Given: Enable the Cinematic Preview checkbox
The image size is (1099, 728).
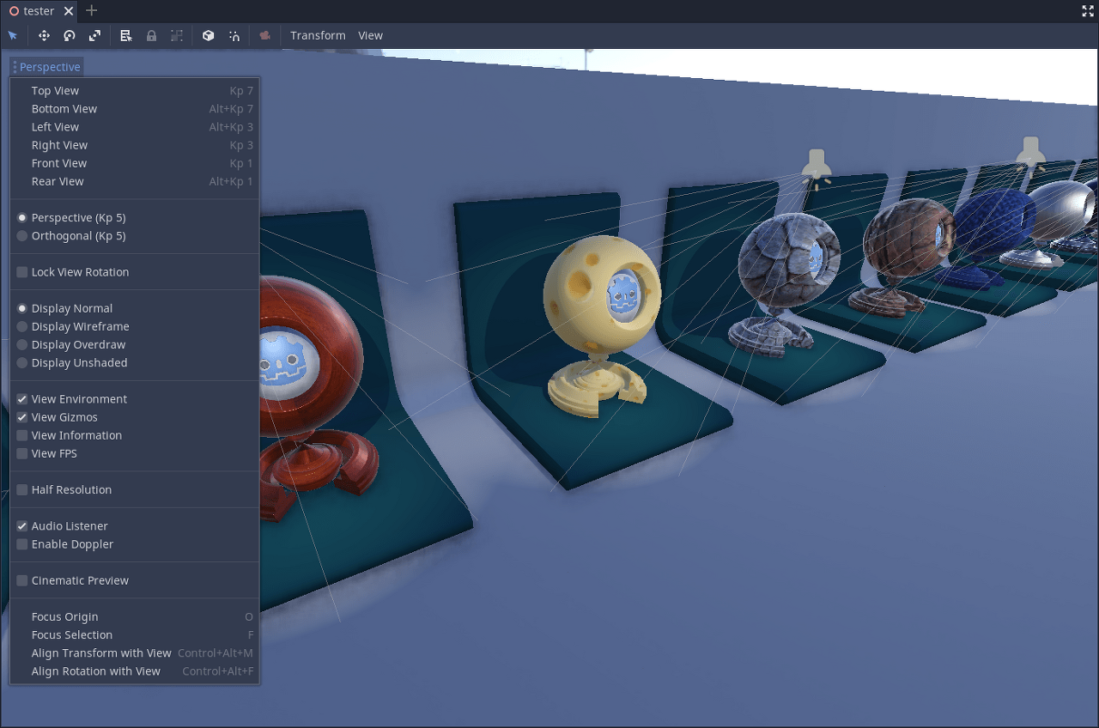Looking at the screenshot, I should [135, 580].
